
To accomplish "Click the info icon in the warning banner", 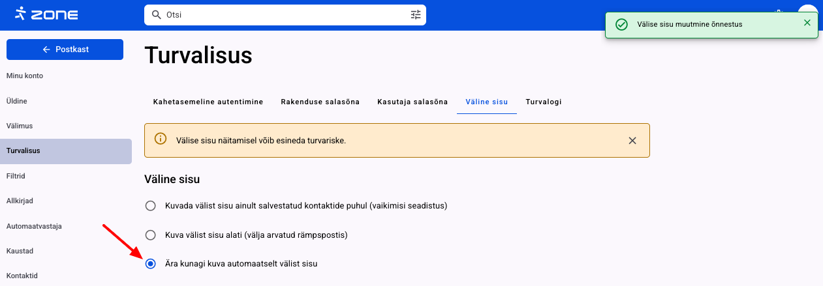I will [160, 139].
